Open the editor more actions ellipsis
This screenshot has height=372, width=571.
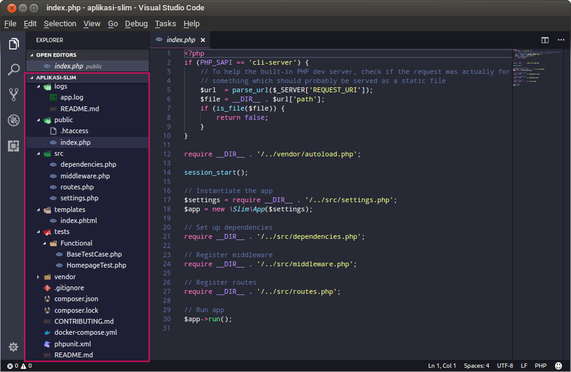561,40
